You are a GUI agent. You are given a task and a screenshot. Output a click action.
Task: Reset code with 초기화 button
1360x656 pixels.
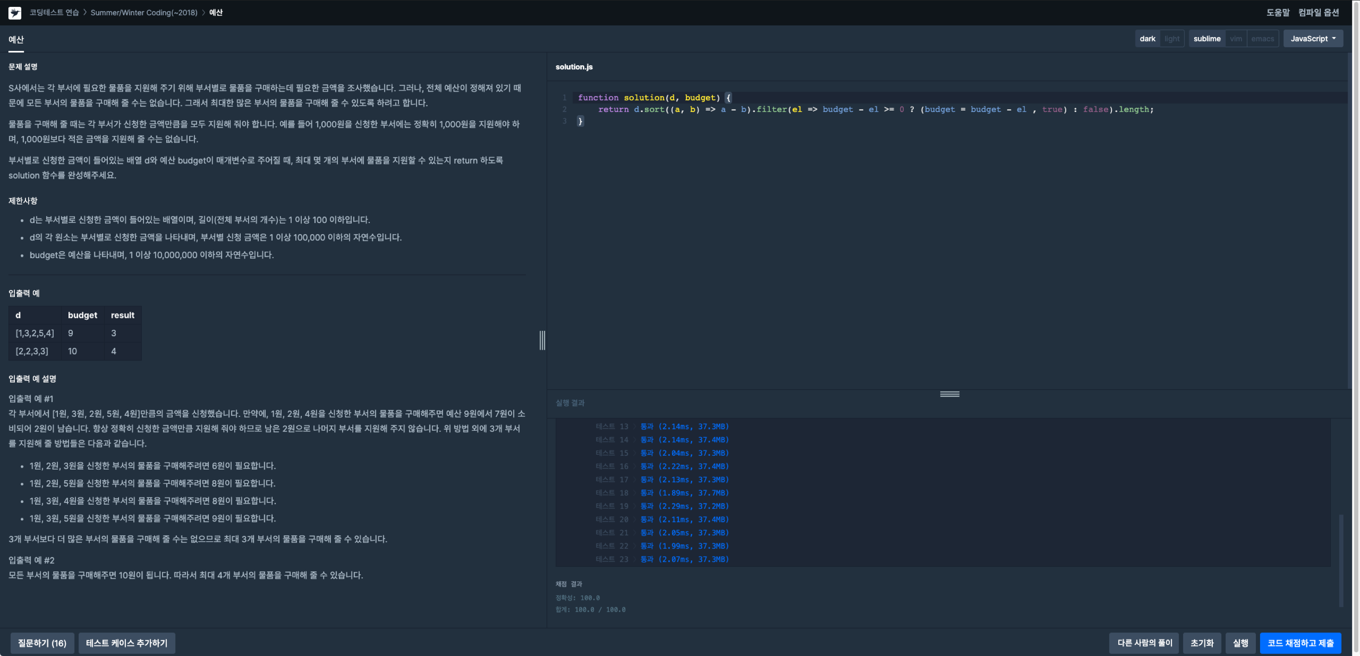(1202, 643)
